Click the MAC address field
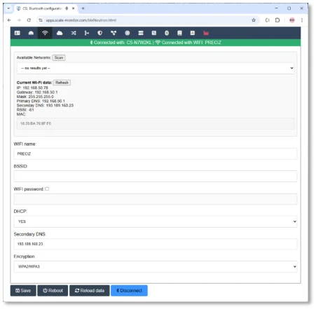316x309 pixels. (x=156, y=123)
